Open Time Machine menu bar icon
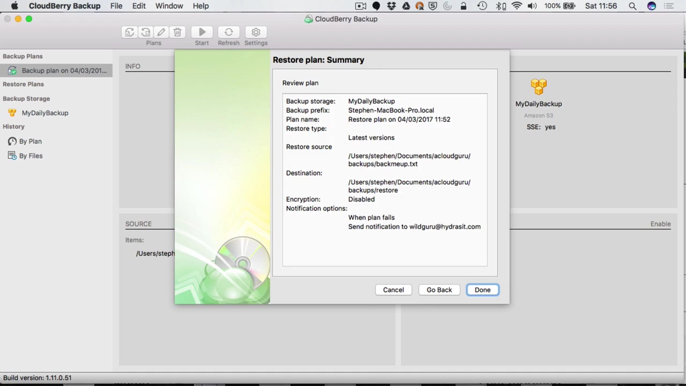The image size is (686, 386). (x=482, y=6)
